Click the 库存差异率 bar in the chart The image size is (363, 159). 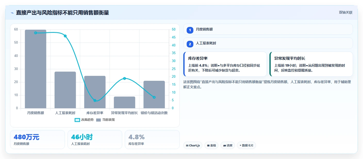[95, 92]
